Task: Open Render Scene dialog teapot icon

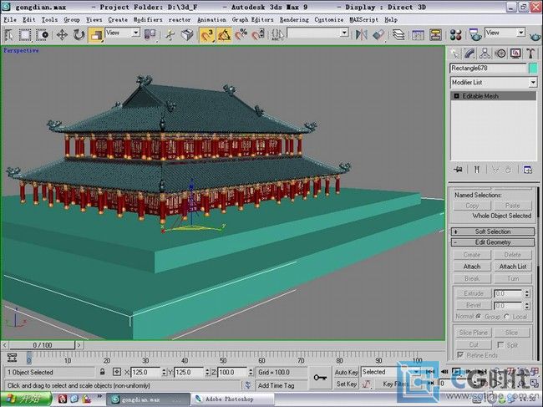Action: [475, 34]
